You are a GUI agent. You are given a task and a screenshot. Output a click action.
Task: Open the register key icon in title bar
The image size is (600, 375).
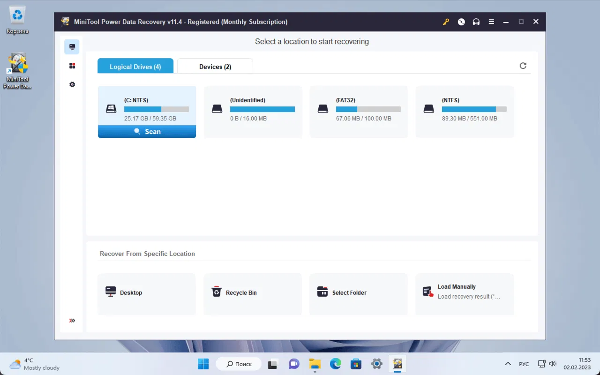pyautogui.click(x=446, y=22)
